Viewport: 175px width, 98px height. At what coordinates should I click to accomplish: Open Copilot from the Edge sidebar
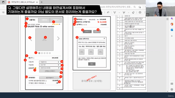(172, 19)
